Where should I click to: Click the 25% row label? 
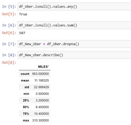pos(26,100)
